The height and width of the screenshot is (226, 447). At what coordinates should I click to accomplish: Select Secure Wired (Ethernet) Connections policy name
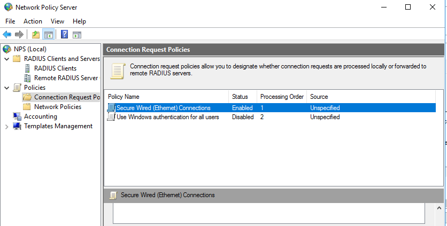click(x=164, y=108)
